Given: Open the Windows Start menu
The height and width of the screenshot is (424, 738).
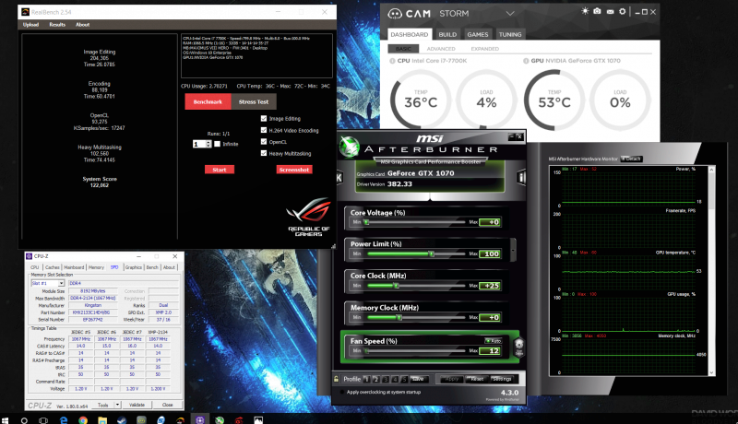Looking at the screenshot, I should click(x=6, y=419).
